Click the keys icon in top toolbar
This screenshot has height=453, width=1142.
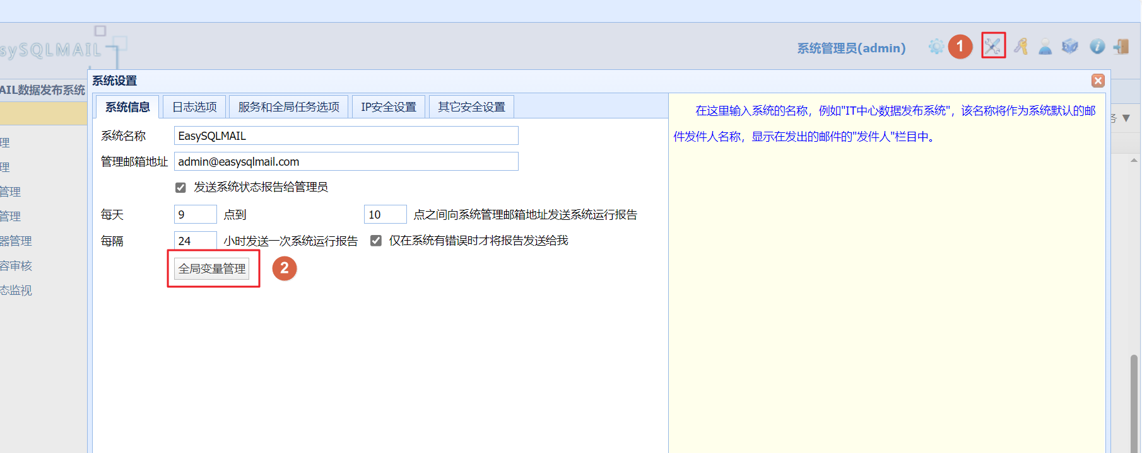(1021, 46)
